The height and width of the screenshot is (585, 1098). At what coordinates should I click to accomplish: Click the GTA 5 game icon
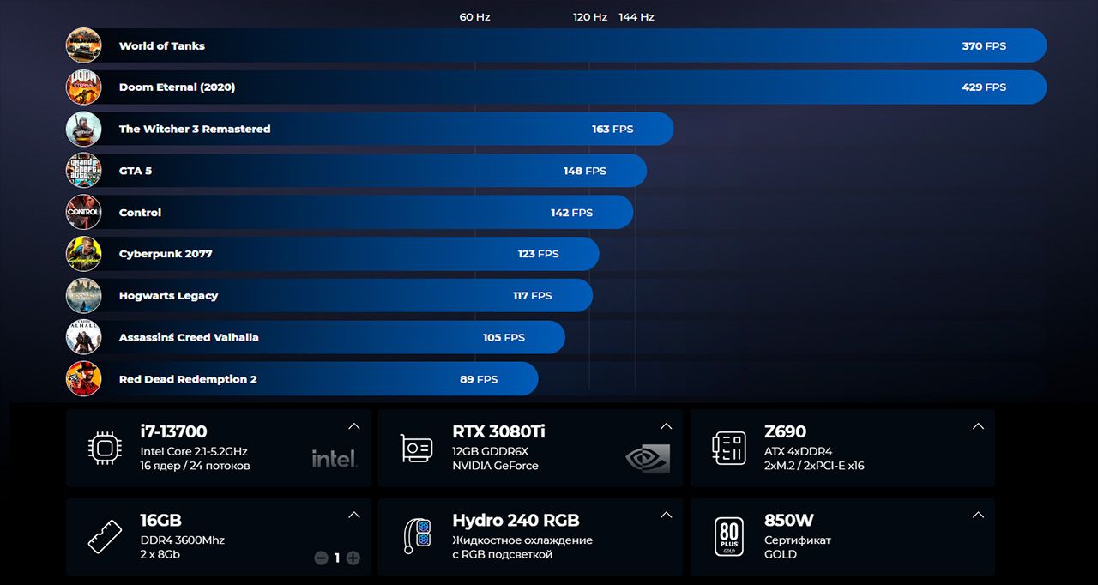(84, 171)
